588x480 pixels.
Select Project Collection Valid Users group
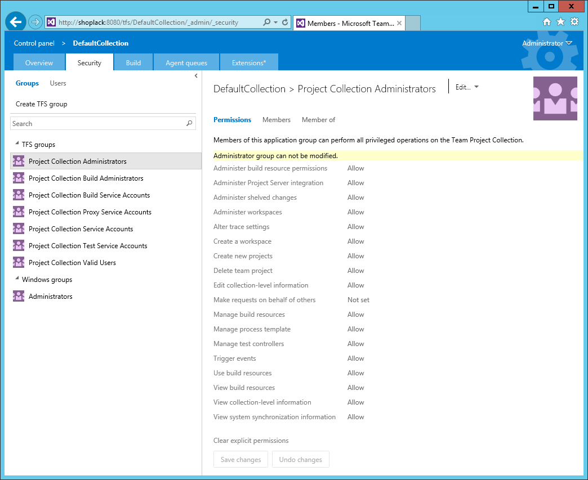coord(72,263)
